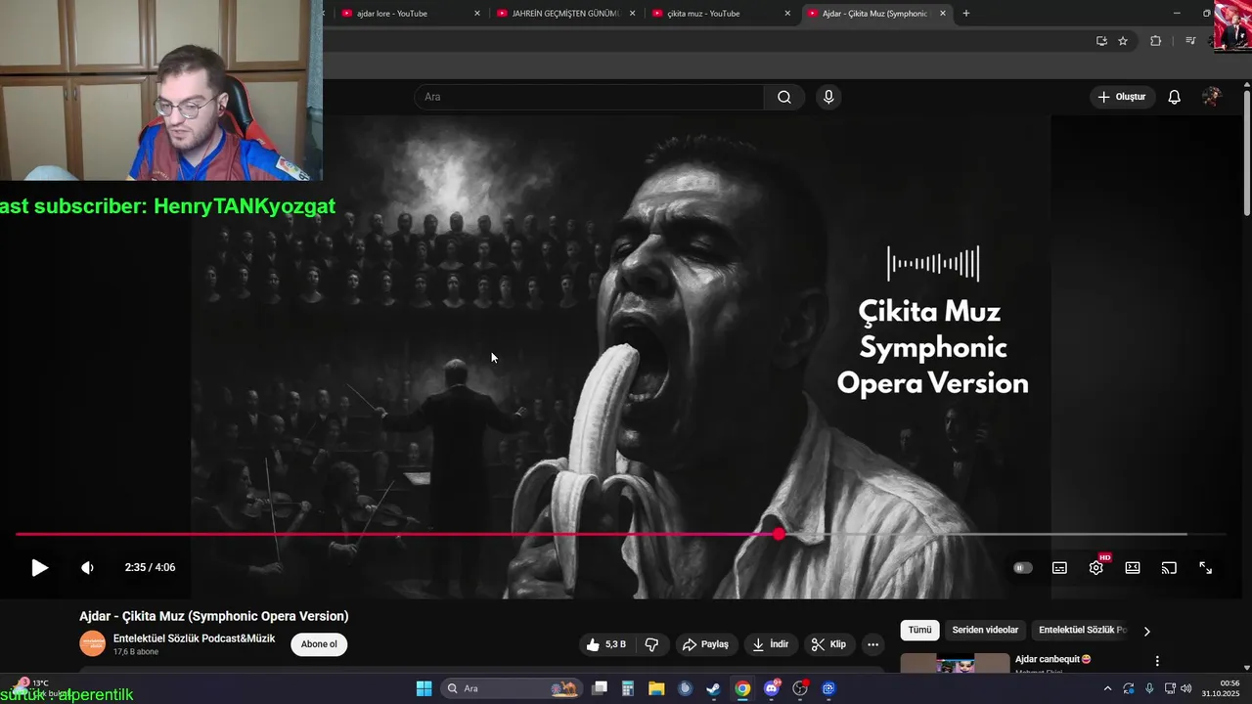
Task: Open File Explorer from the taskbar
Action: pos(656,688)
